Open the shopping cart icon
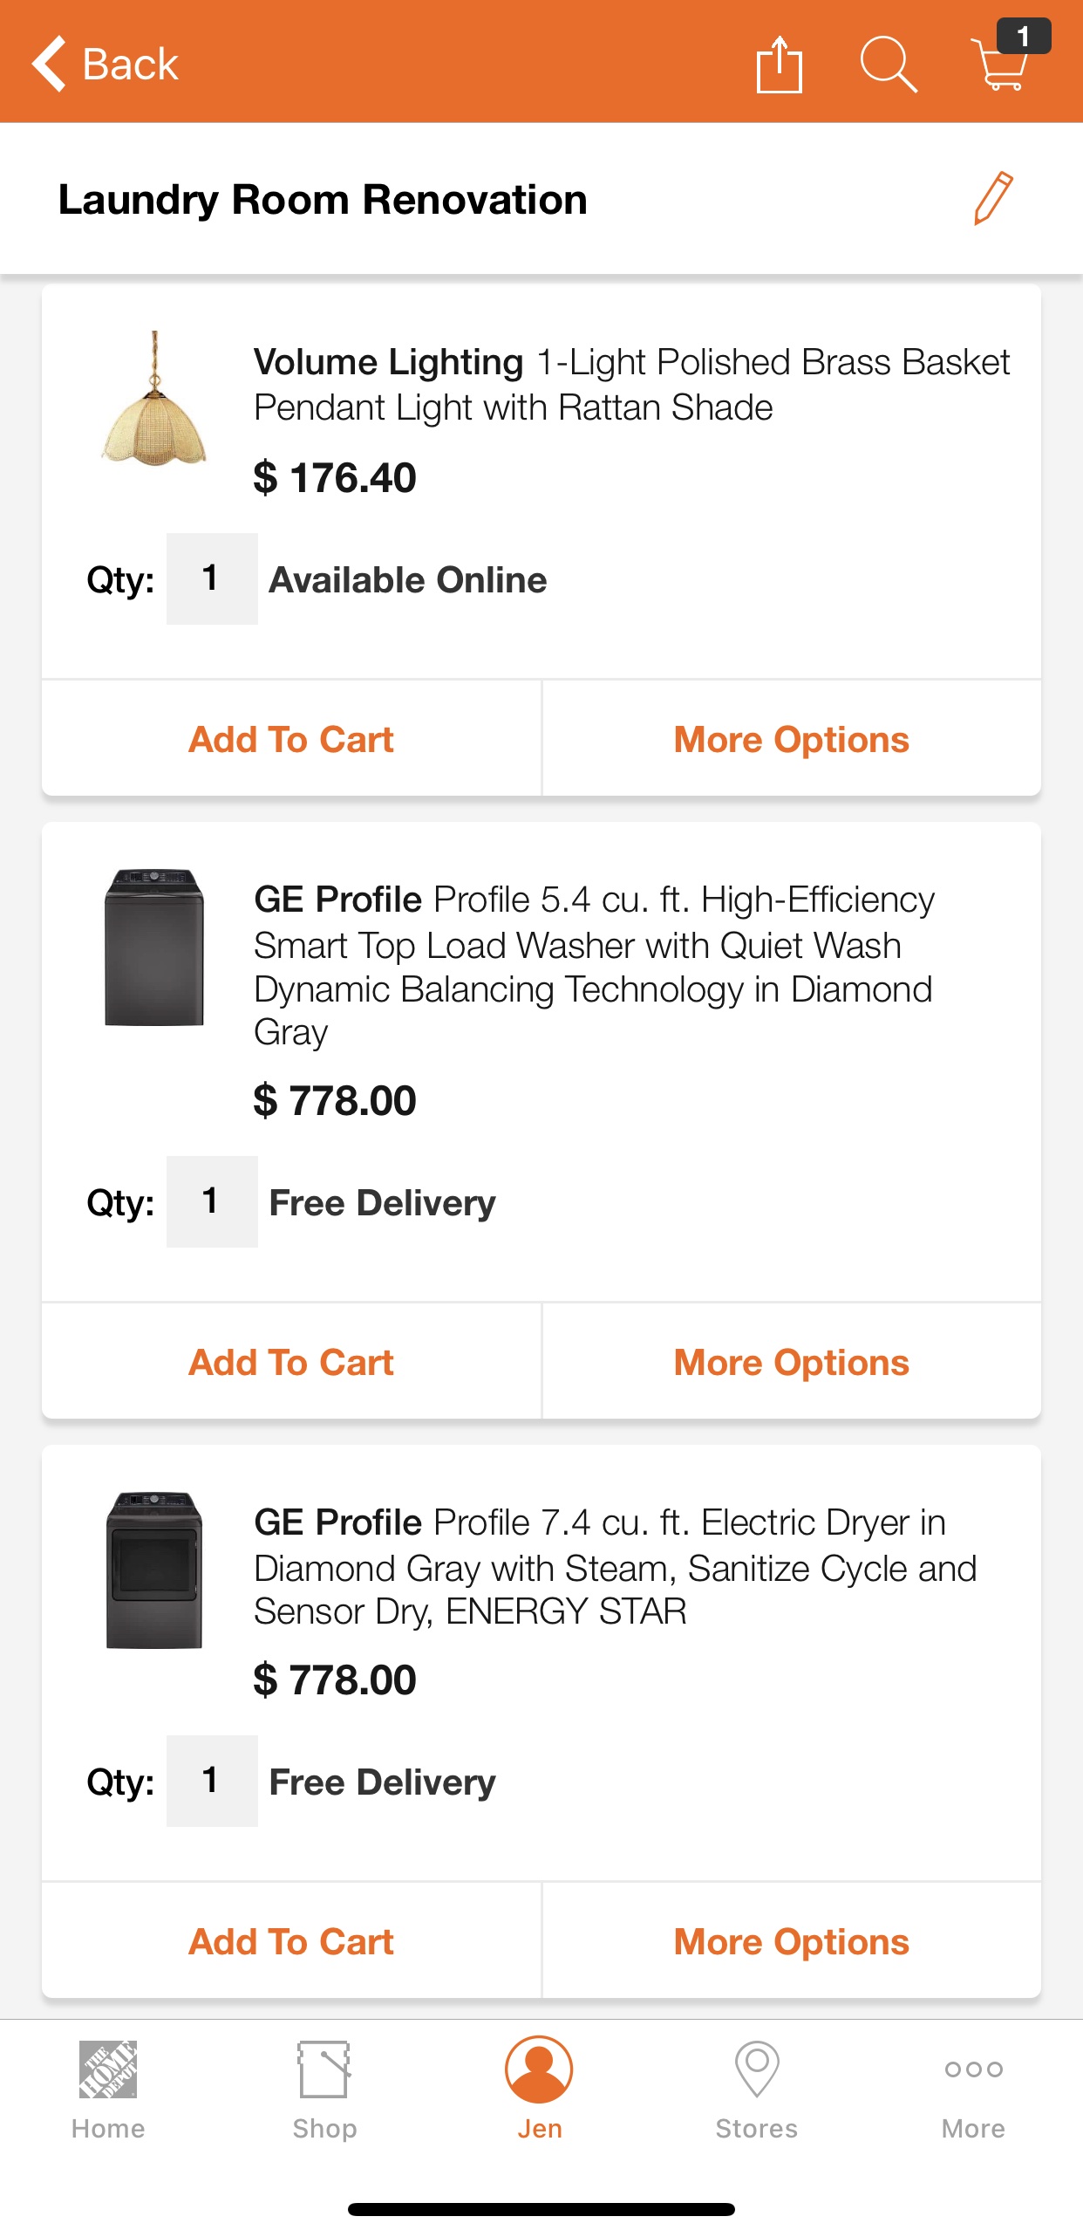Screen dimensions: 1083x2237 click(x=1001, y=63)
